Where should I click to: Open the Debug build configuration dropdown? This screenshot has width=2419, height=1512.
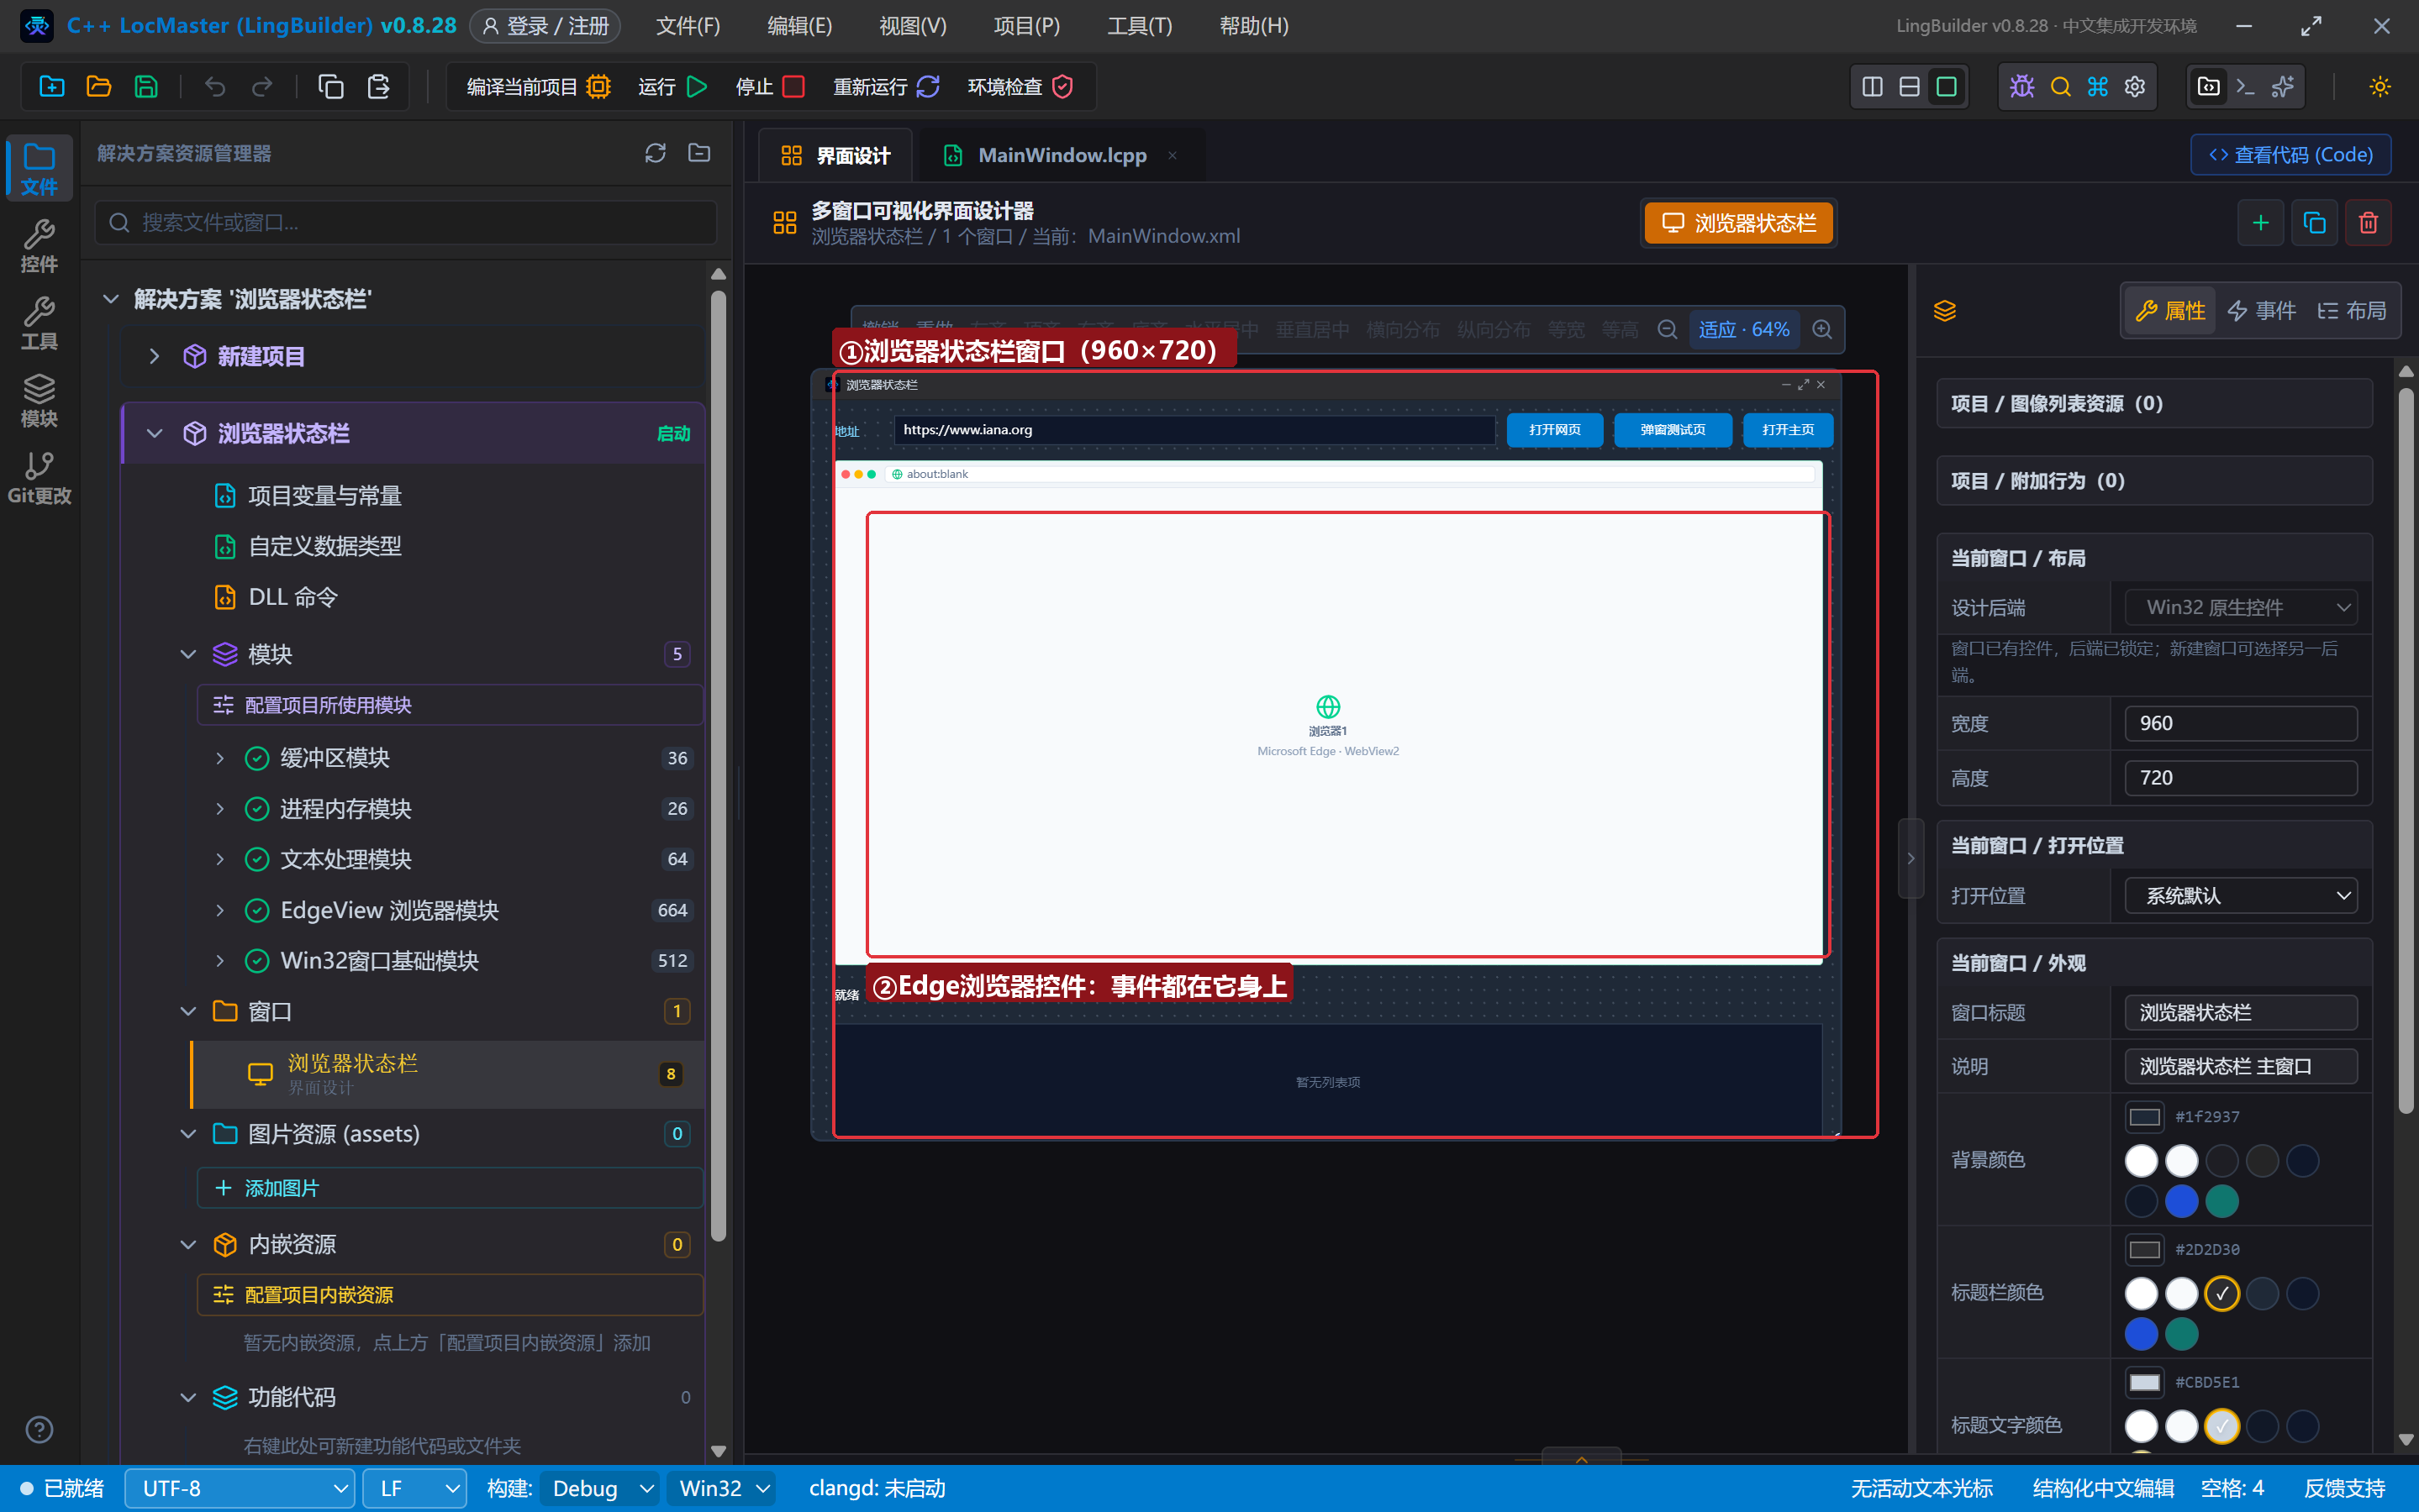[600, 1488]
